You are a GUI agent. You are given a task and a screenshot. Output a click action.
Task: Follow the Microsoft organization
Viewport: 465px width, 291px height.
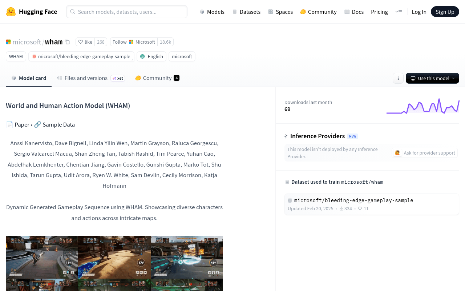pos(134,42)
